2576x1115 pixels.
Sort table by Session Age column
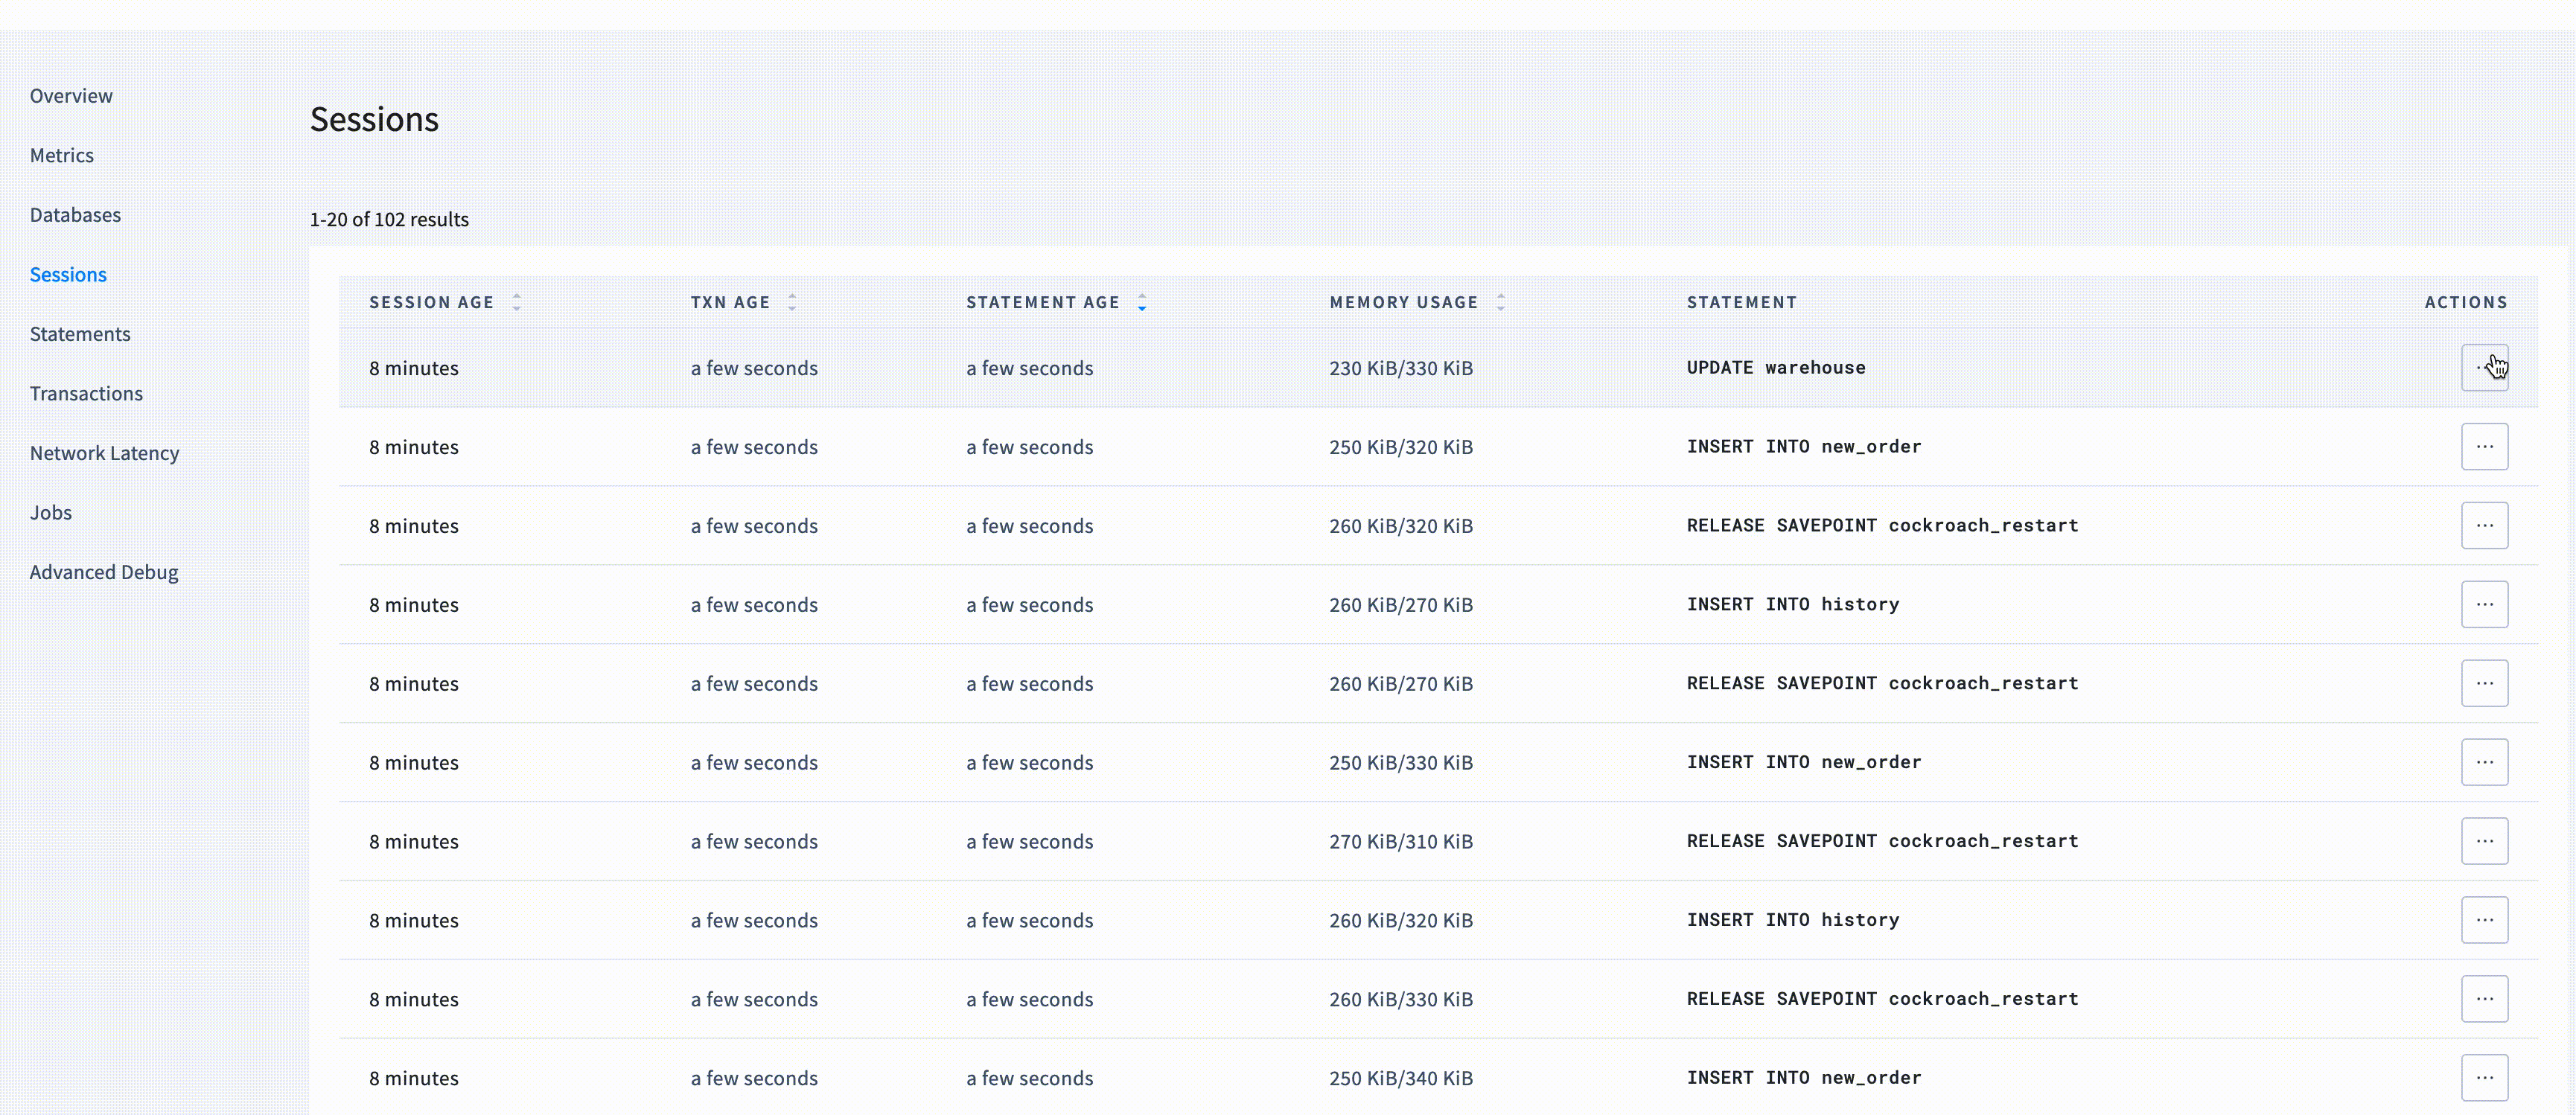432,302
